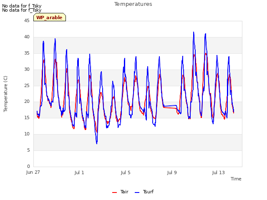The image size is (267, 200).
Task: Click the lowest Tsurf dip near 7
Action: pos(97,143)
